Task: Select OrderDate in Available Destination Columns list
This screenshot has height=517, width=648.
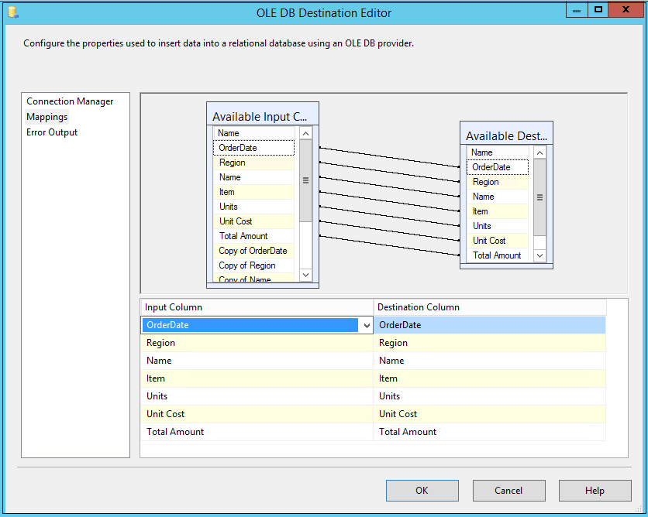Action: 498,167
